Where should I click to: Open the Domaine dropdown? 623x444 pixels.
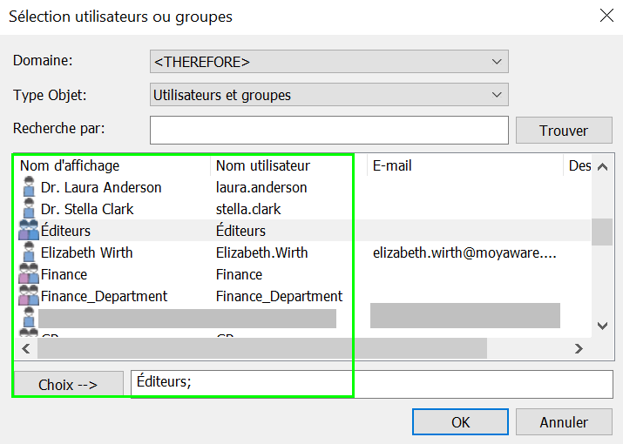tap(328, 62)
